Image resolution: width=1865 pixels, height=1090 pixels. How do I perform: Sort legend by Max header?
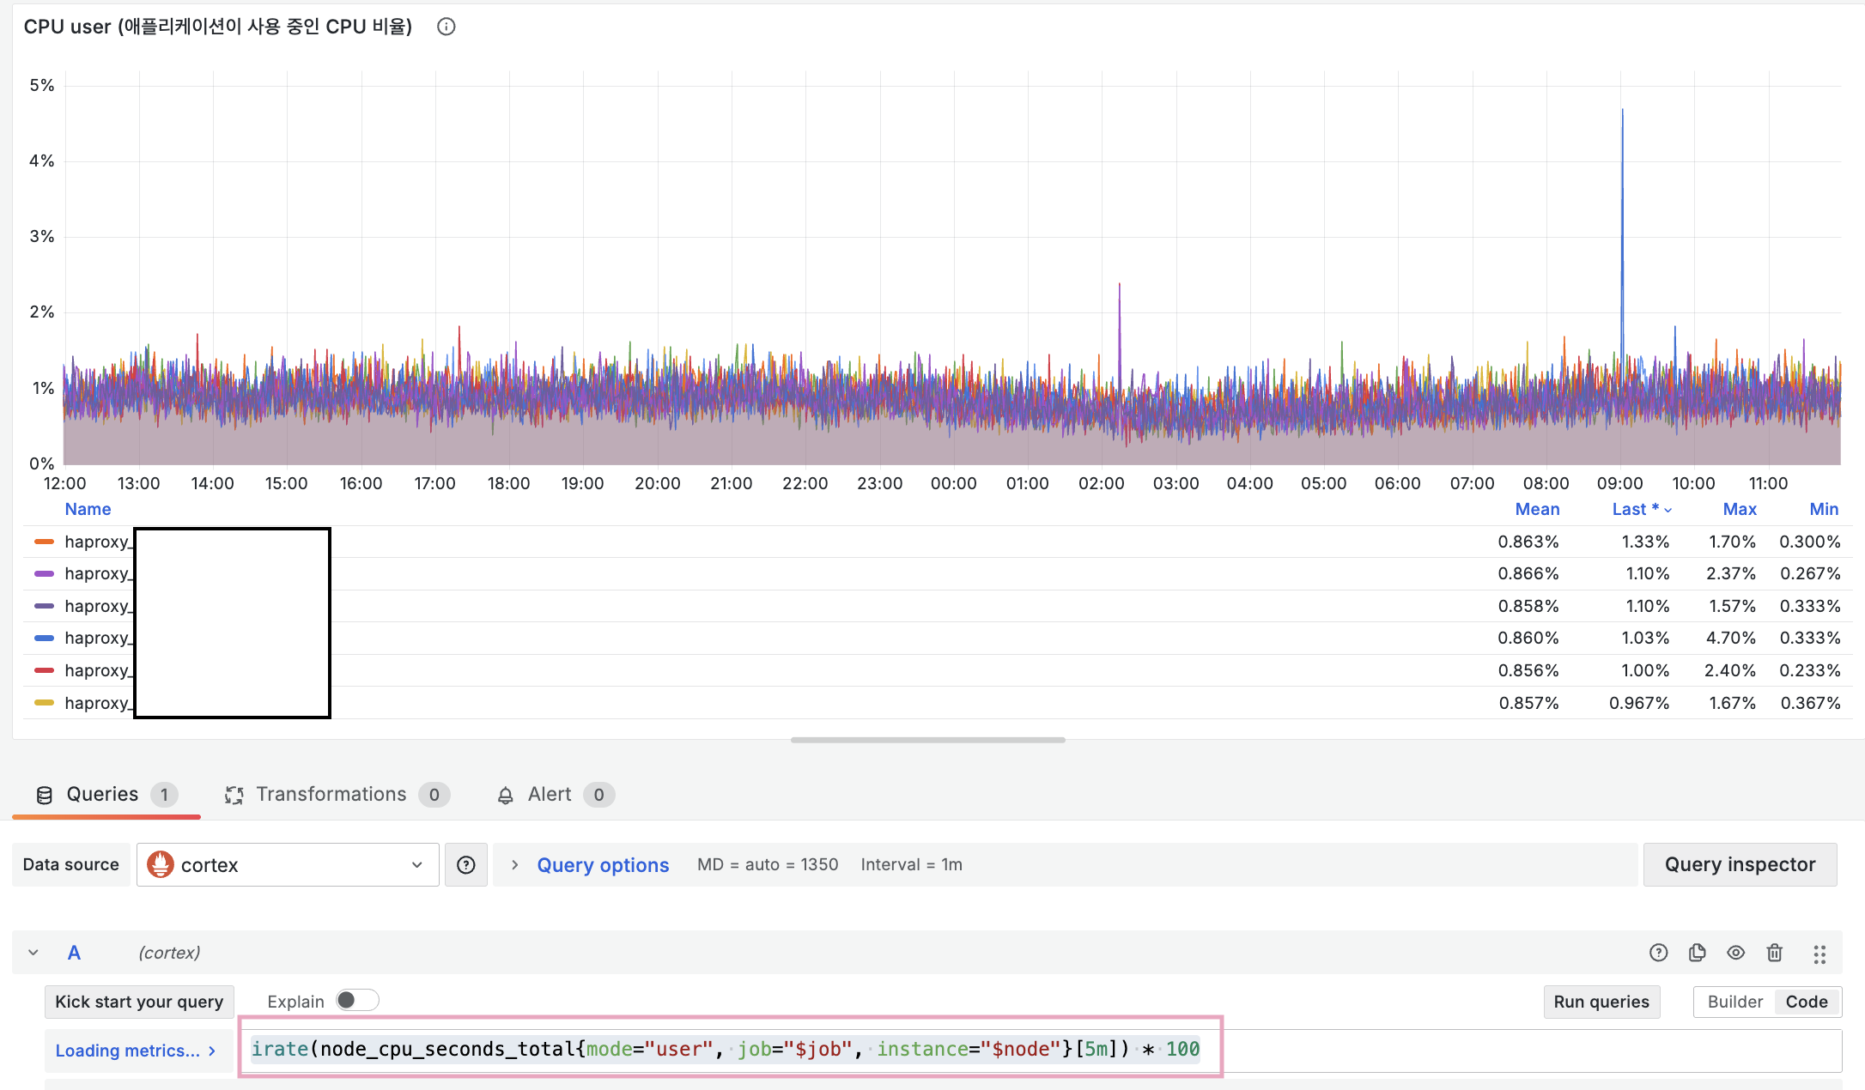(1740, 509)
